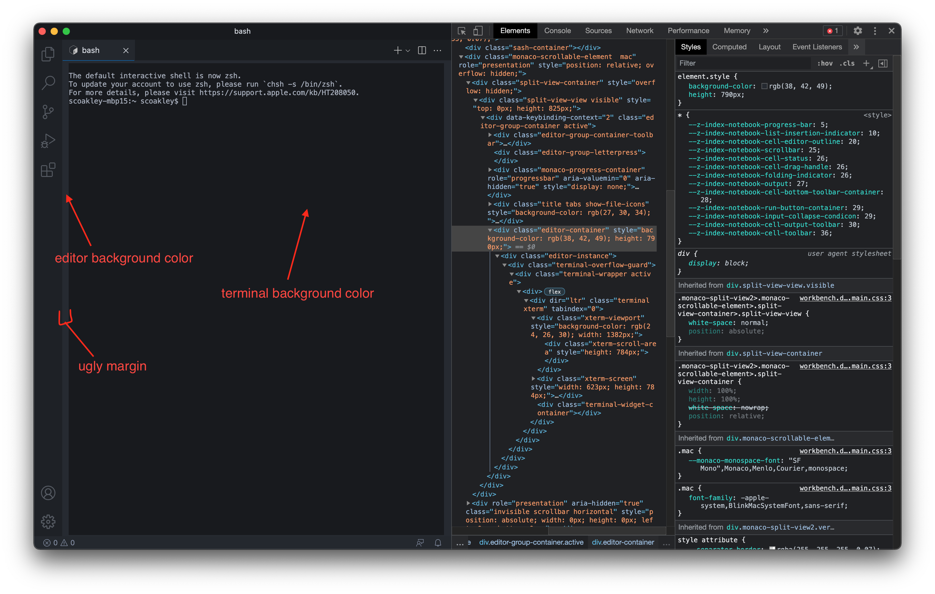Image resolution: width=935 pixels, height=594 pixels.
Task: Open the Search view in the activity bar
Action: (48, 82)
